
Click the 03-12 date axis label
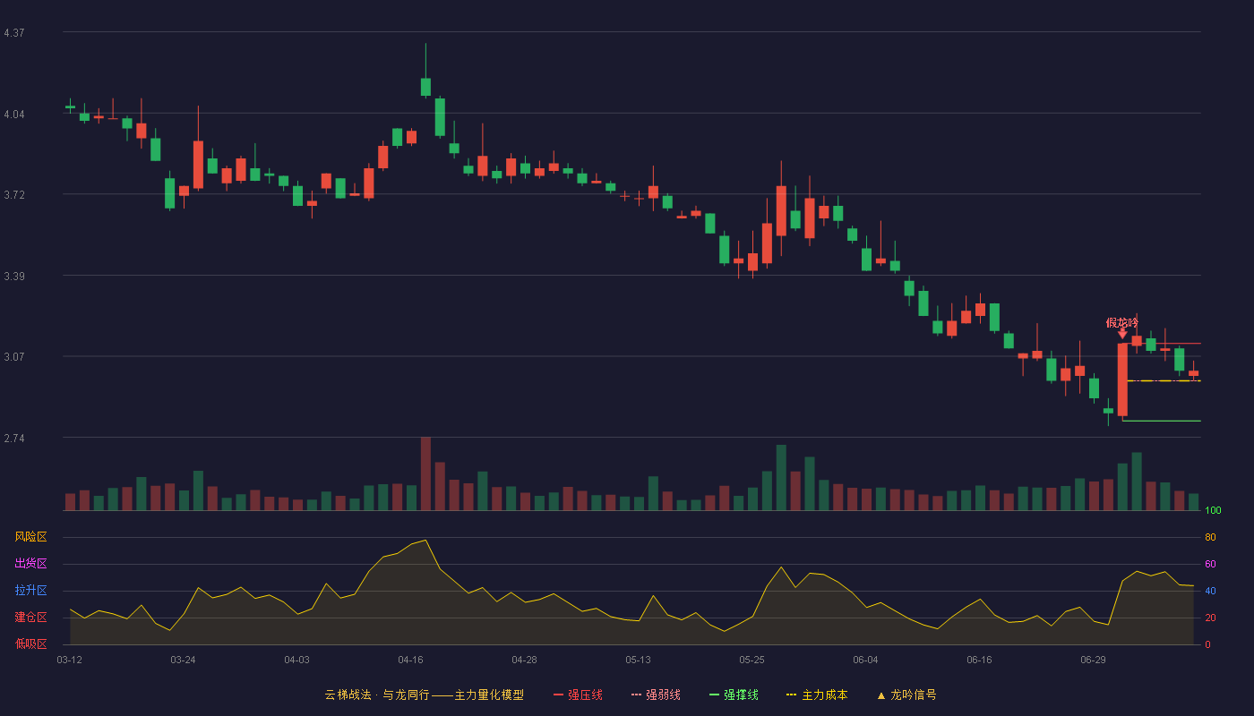[69, 660]
